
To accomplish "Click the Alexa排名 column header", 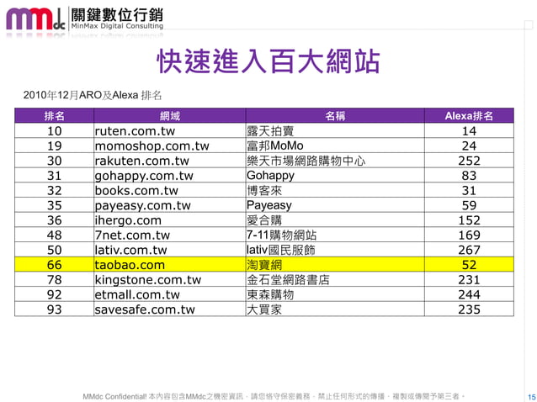I will (469, 116).
